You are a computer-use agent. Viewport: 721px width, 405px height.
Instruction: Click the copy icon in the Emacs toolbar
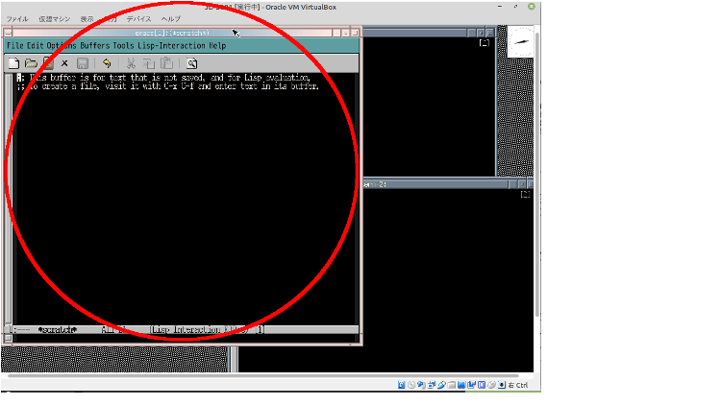coord(149,63)
